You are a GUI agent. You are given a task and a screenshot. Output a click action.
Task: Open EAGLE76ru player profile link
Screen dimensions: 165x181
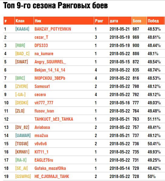click(x=44, y=160)
